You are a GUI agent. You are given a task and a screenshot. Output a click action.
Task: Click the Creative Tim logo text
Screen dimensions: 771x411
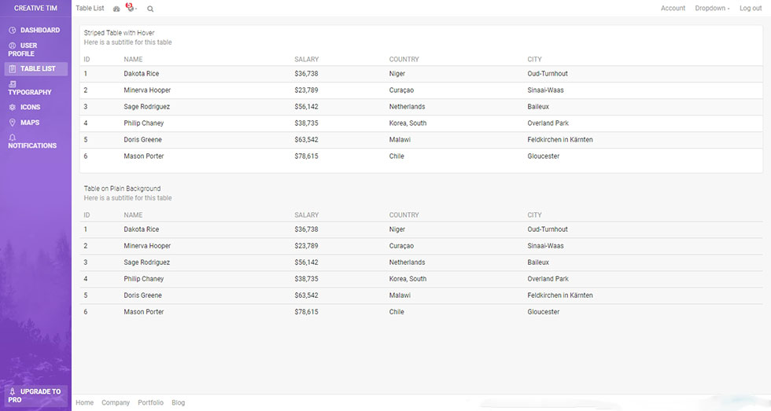coord(35,9)
